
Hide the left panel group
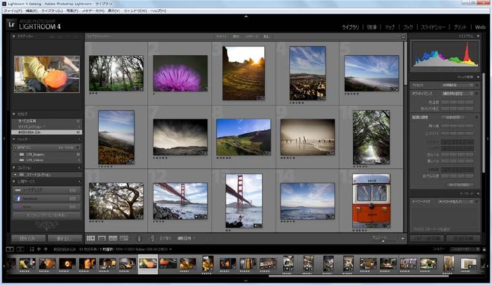4,138
